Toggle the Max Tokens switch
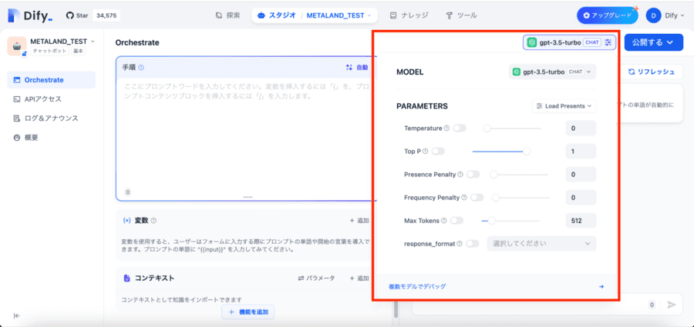 pos(456,221)
